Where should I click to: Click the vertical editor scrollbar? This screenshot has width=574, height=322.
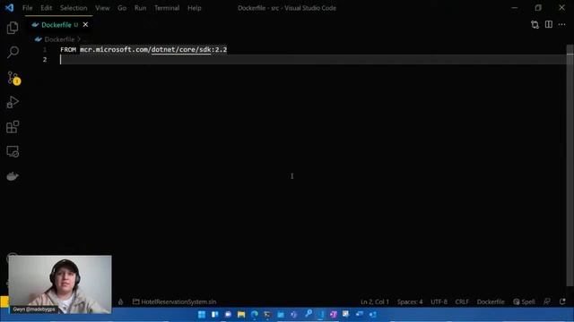click(x=570, y=166)
